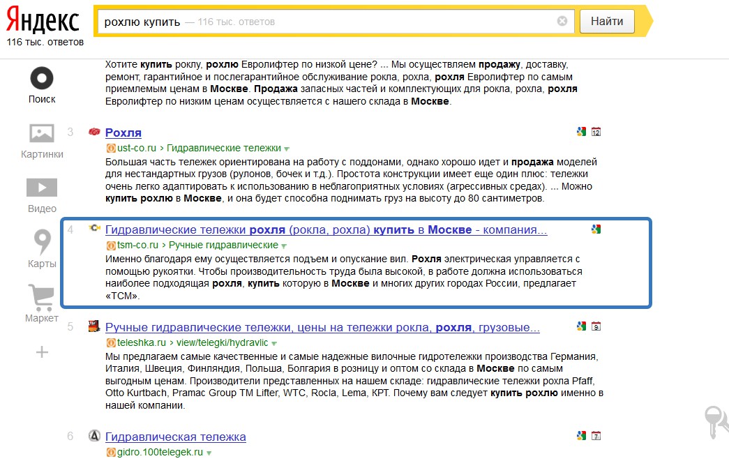Open the view/telegki/hydravlic breadcrumb link
Screen dimensions: 729x461
[x=223, y=343]
